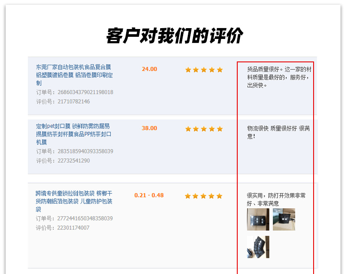Click the second star in the third review
The height and width of the screenshot is (274, 347).
tap(196, 196)
